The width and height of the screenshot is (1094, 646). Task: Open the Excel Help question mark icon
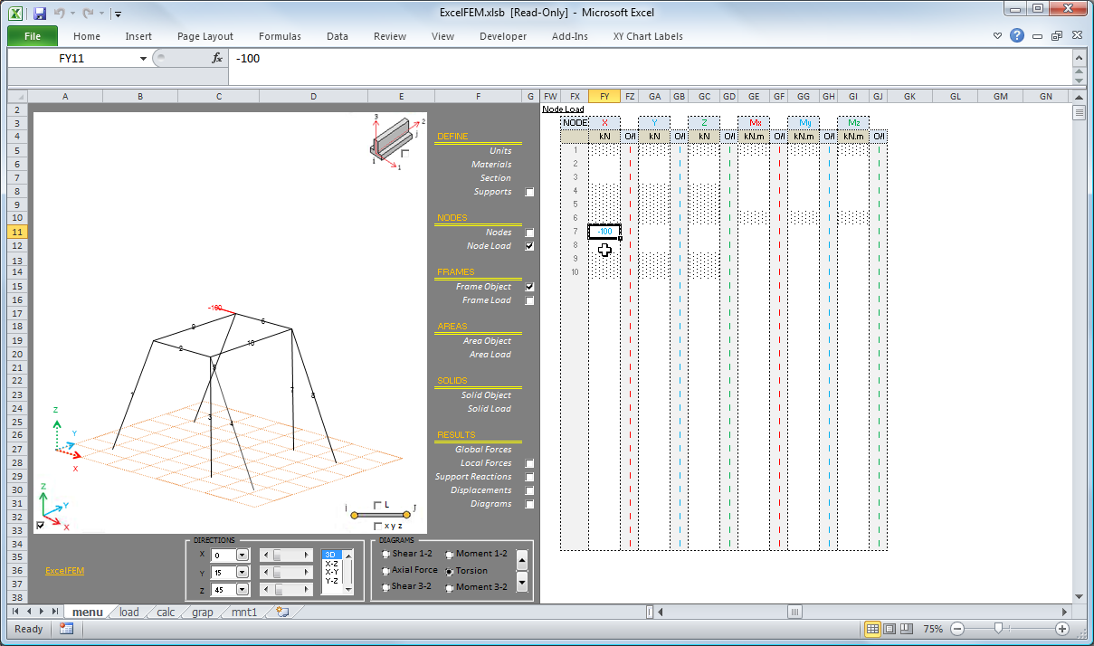(x=1017, y=36)
